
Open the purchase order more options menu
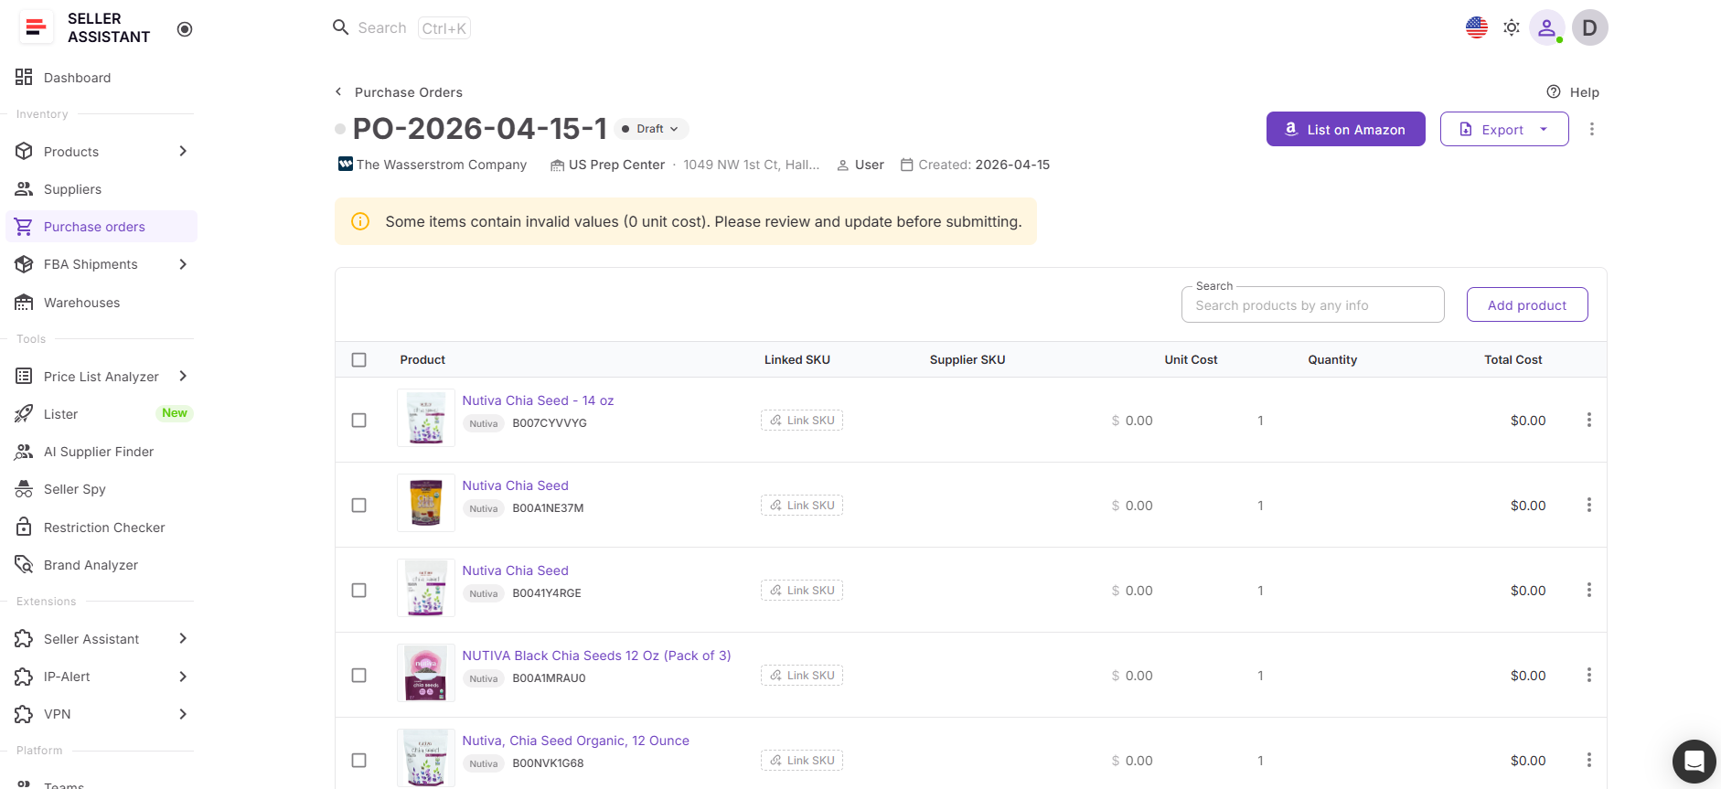(1592, 129)
